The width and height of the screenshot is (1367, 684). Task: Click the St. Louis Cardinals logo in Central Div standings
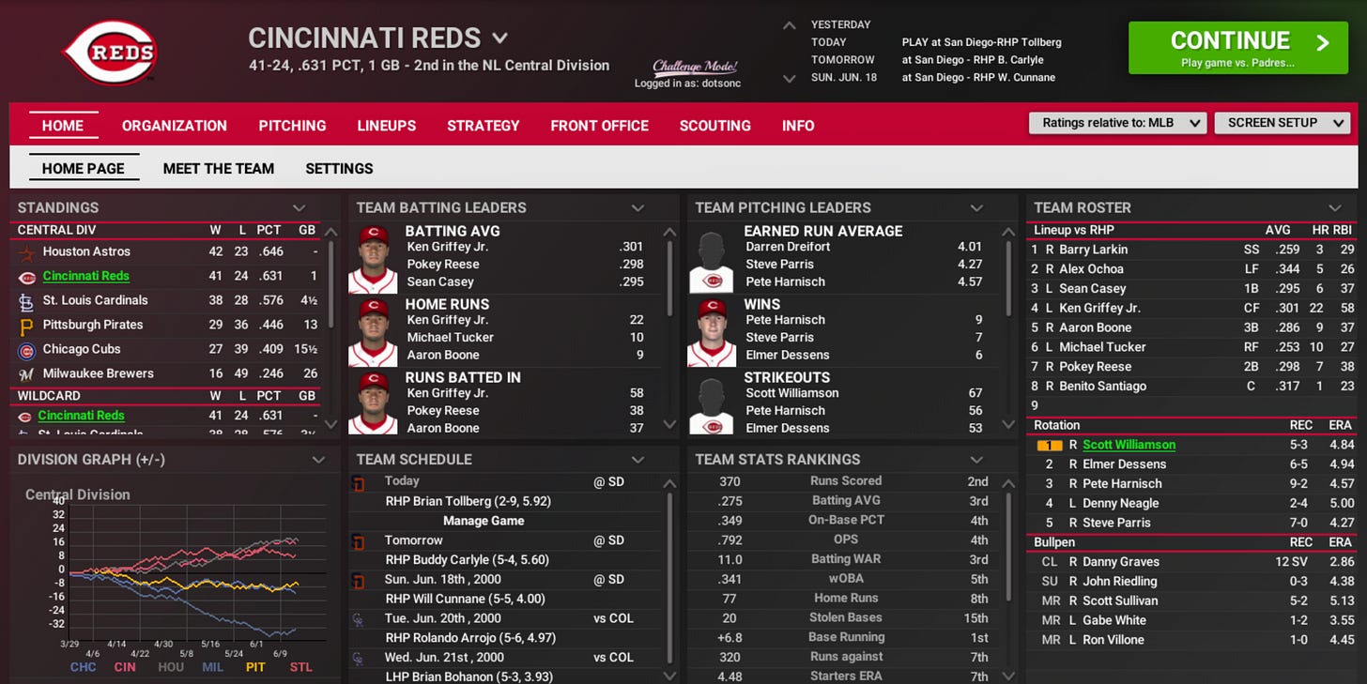point(26,300)
